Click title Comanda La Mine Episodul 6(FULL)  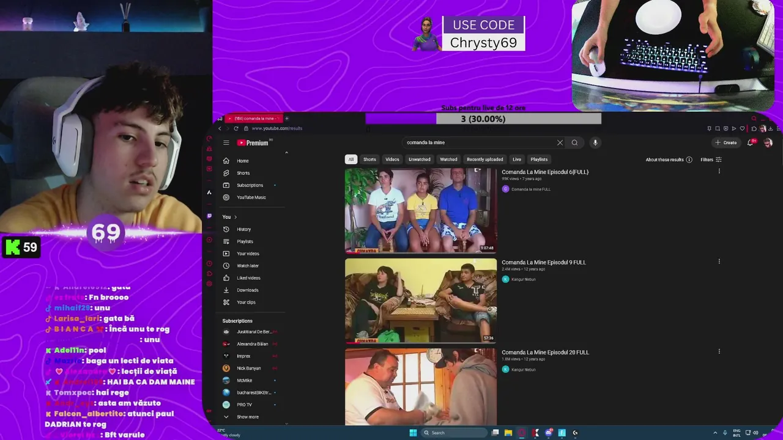pos(545,172)
